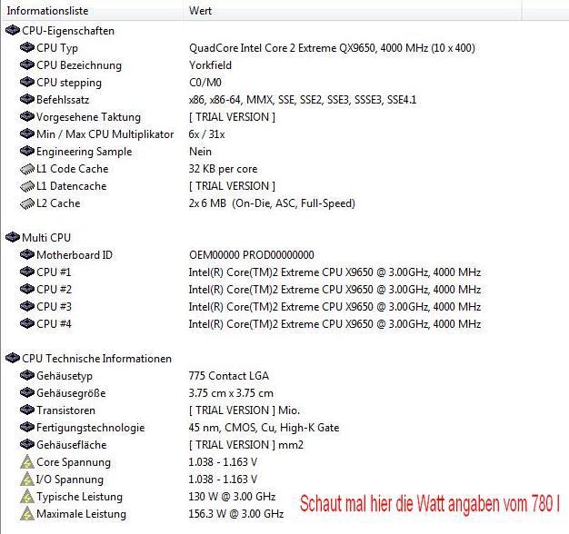This screenshot has width=569, height=534.
Task: Select the Multi CPU group heading
Action: (x=46, y=238)
